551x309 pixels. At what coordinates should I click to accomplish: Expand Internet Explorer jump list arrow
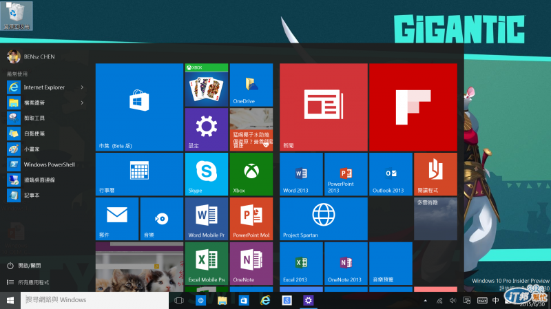point(82,87)
